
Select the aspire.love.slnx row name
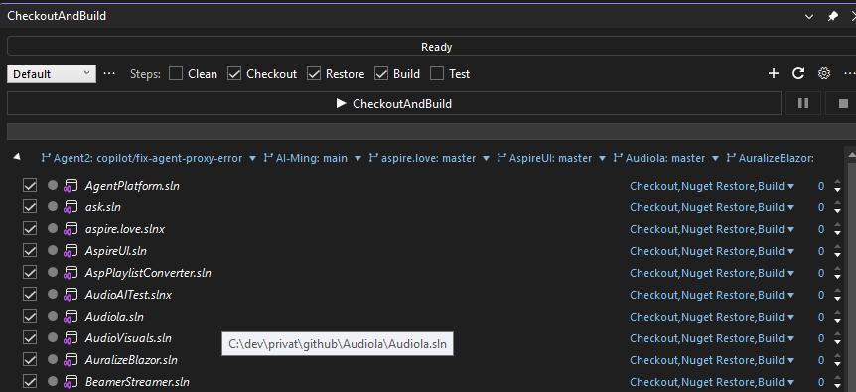(124, 229)
